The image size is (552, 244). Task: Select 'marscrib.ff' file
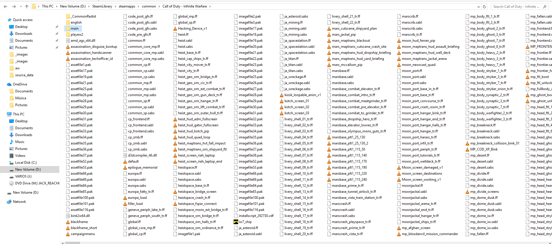(410, 16)
